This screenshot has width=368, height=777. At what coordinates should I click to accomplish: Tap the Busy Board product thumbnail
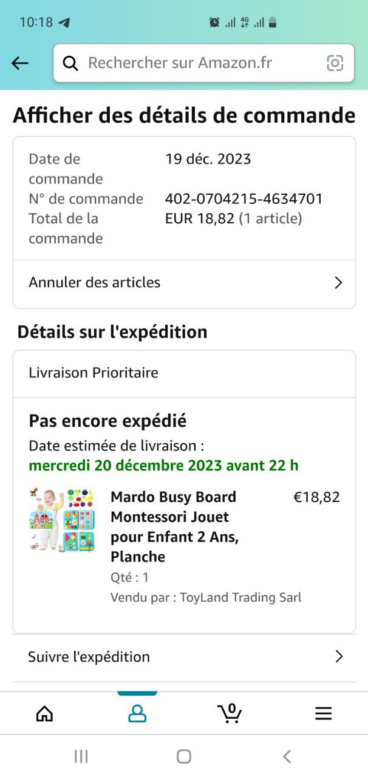point(62,519)
